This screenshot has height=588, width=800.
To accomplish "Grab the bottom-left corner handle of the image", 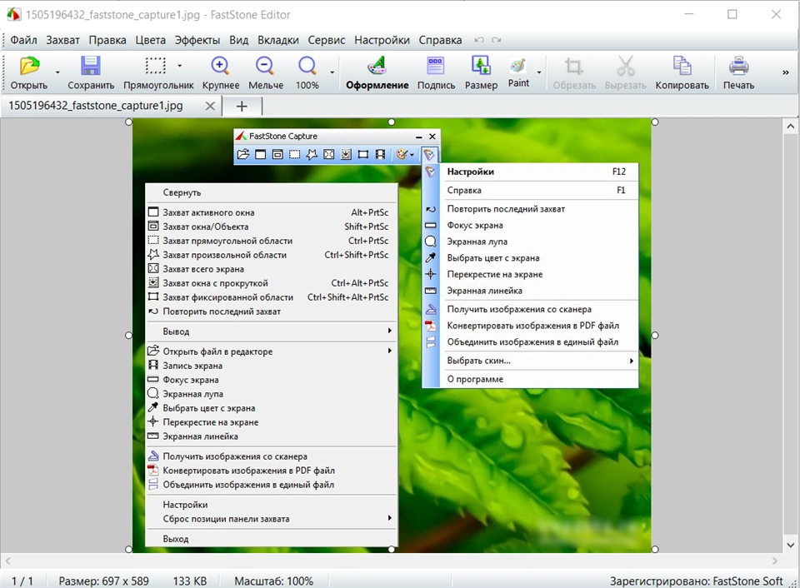I will point(128,549).
